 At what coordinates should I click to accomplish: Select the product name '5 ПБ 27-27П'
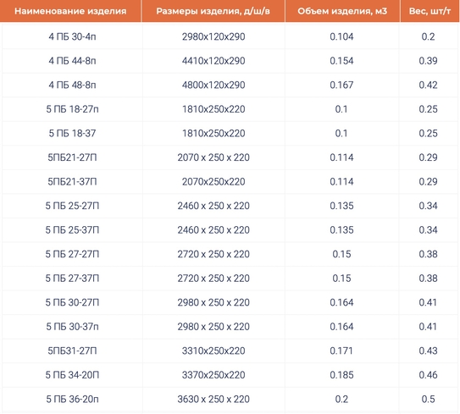[72, 254]
